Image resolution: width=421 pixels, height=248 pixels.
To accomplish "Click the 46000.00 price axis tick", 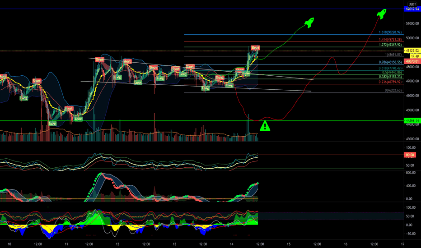I will tap(412, 96).
